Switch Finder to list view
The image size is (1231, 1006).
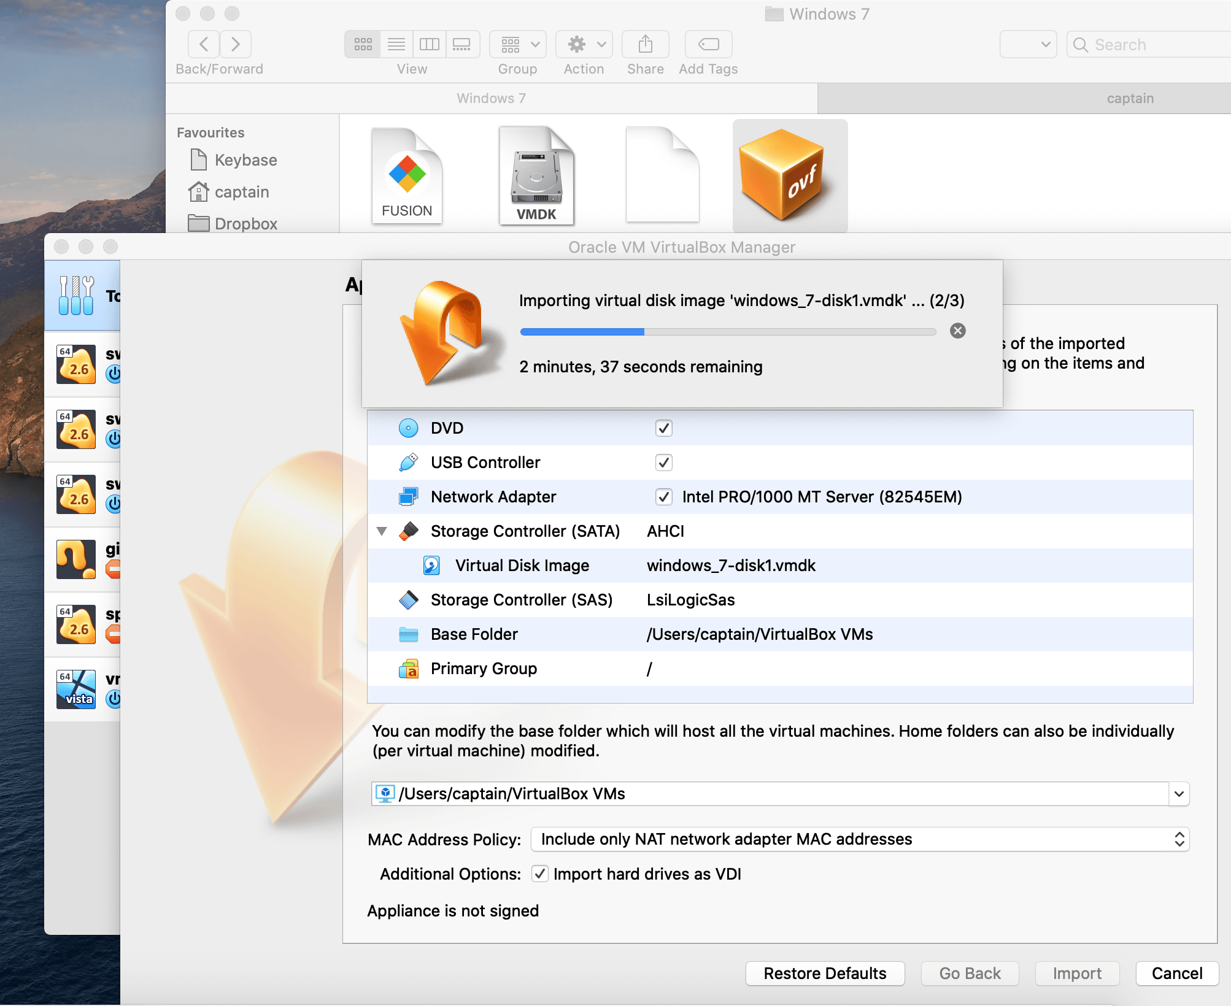click(x=396, y=44)
